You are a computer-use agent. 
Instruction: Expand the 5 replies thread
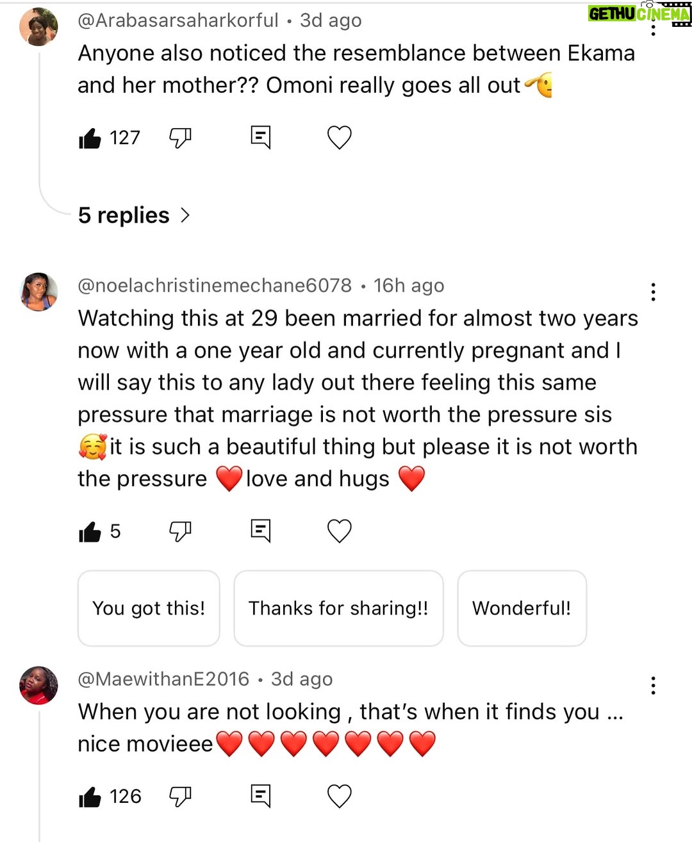134,215
